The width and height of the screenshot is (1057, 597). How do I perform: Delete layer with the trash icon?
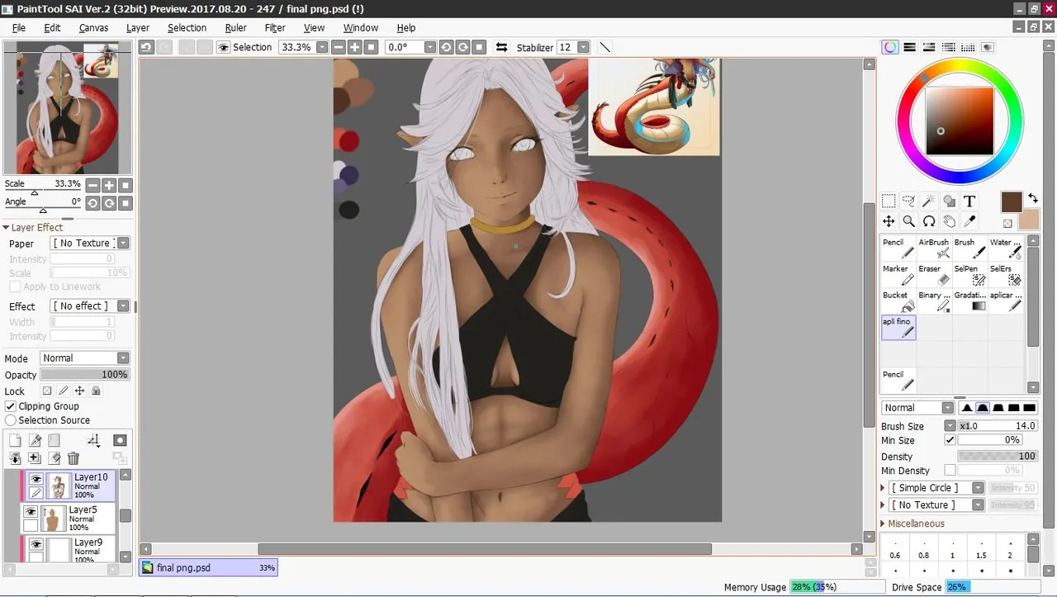[73, 458]
